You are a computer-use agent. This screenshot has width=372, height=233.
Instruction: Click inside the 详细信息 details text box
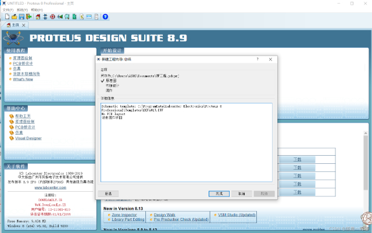pos(187,142)
